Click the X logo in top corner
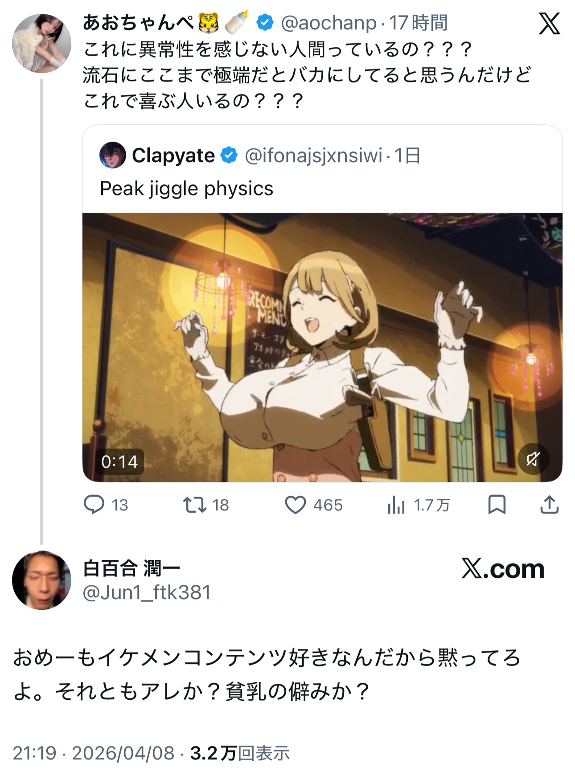 tap(549, 24)
